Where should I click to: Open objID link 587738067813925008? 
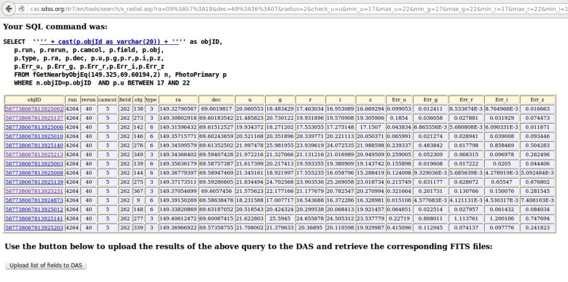pos(34,173)
